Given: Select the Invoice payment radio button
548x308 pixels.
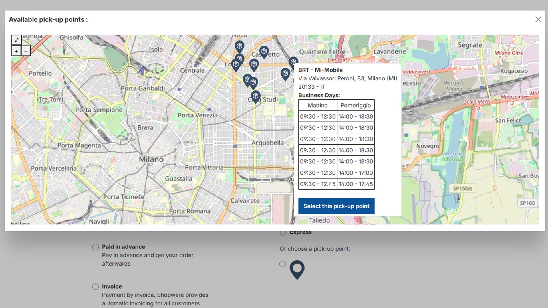Looking at the screenshot, I should (x=96, y=287).
